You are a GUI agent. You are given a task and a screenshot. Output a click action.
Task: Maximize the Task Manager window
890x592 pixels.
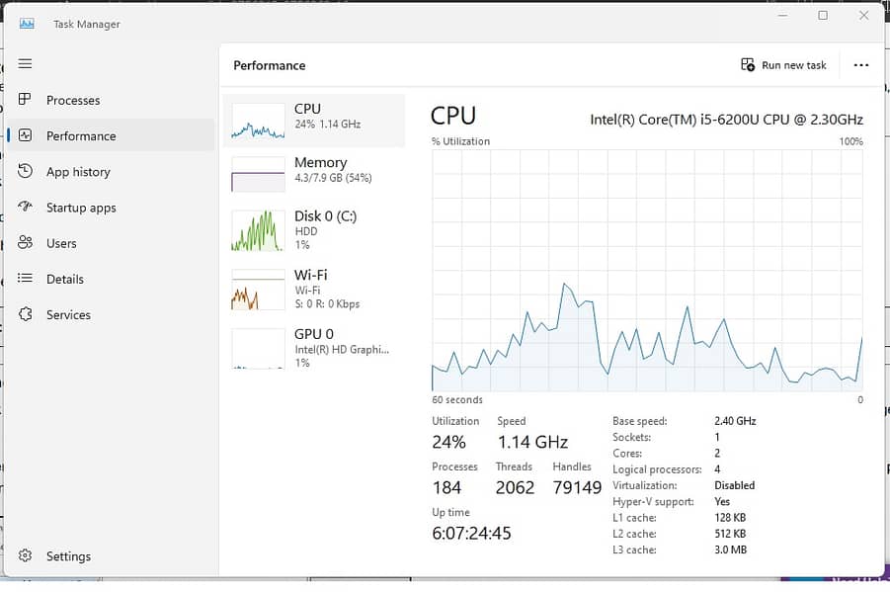click(823, 16)
